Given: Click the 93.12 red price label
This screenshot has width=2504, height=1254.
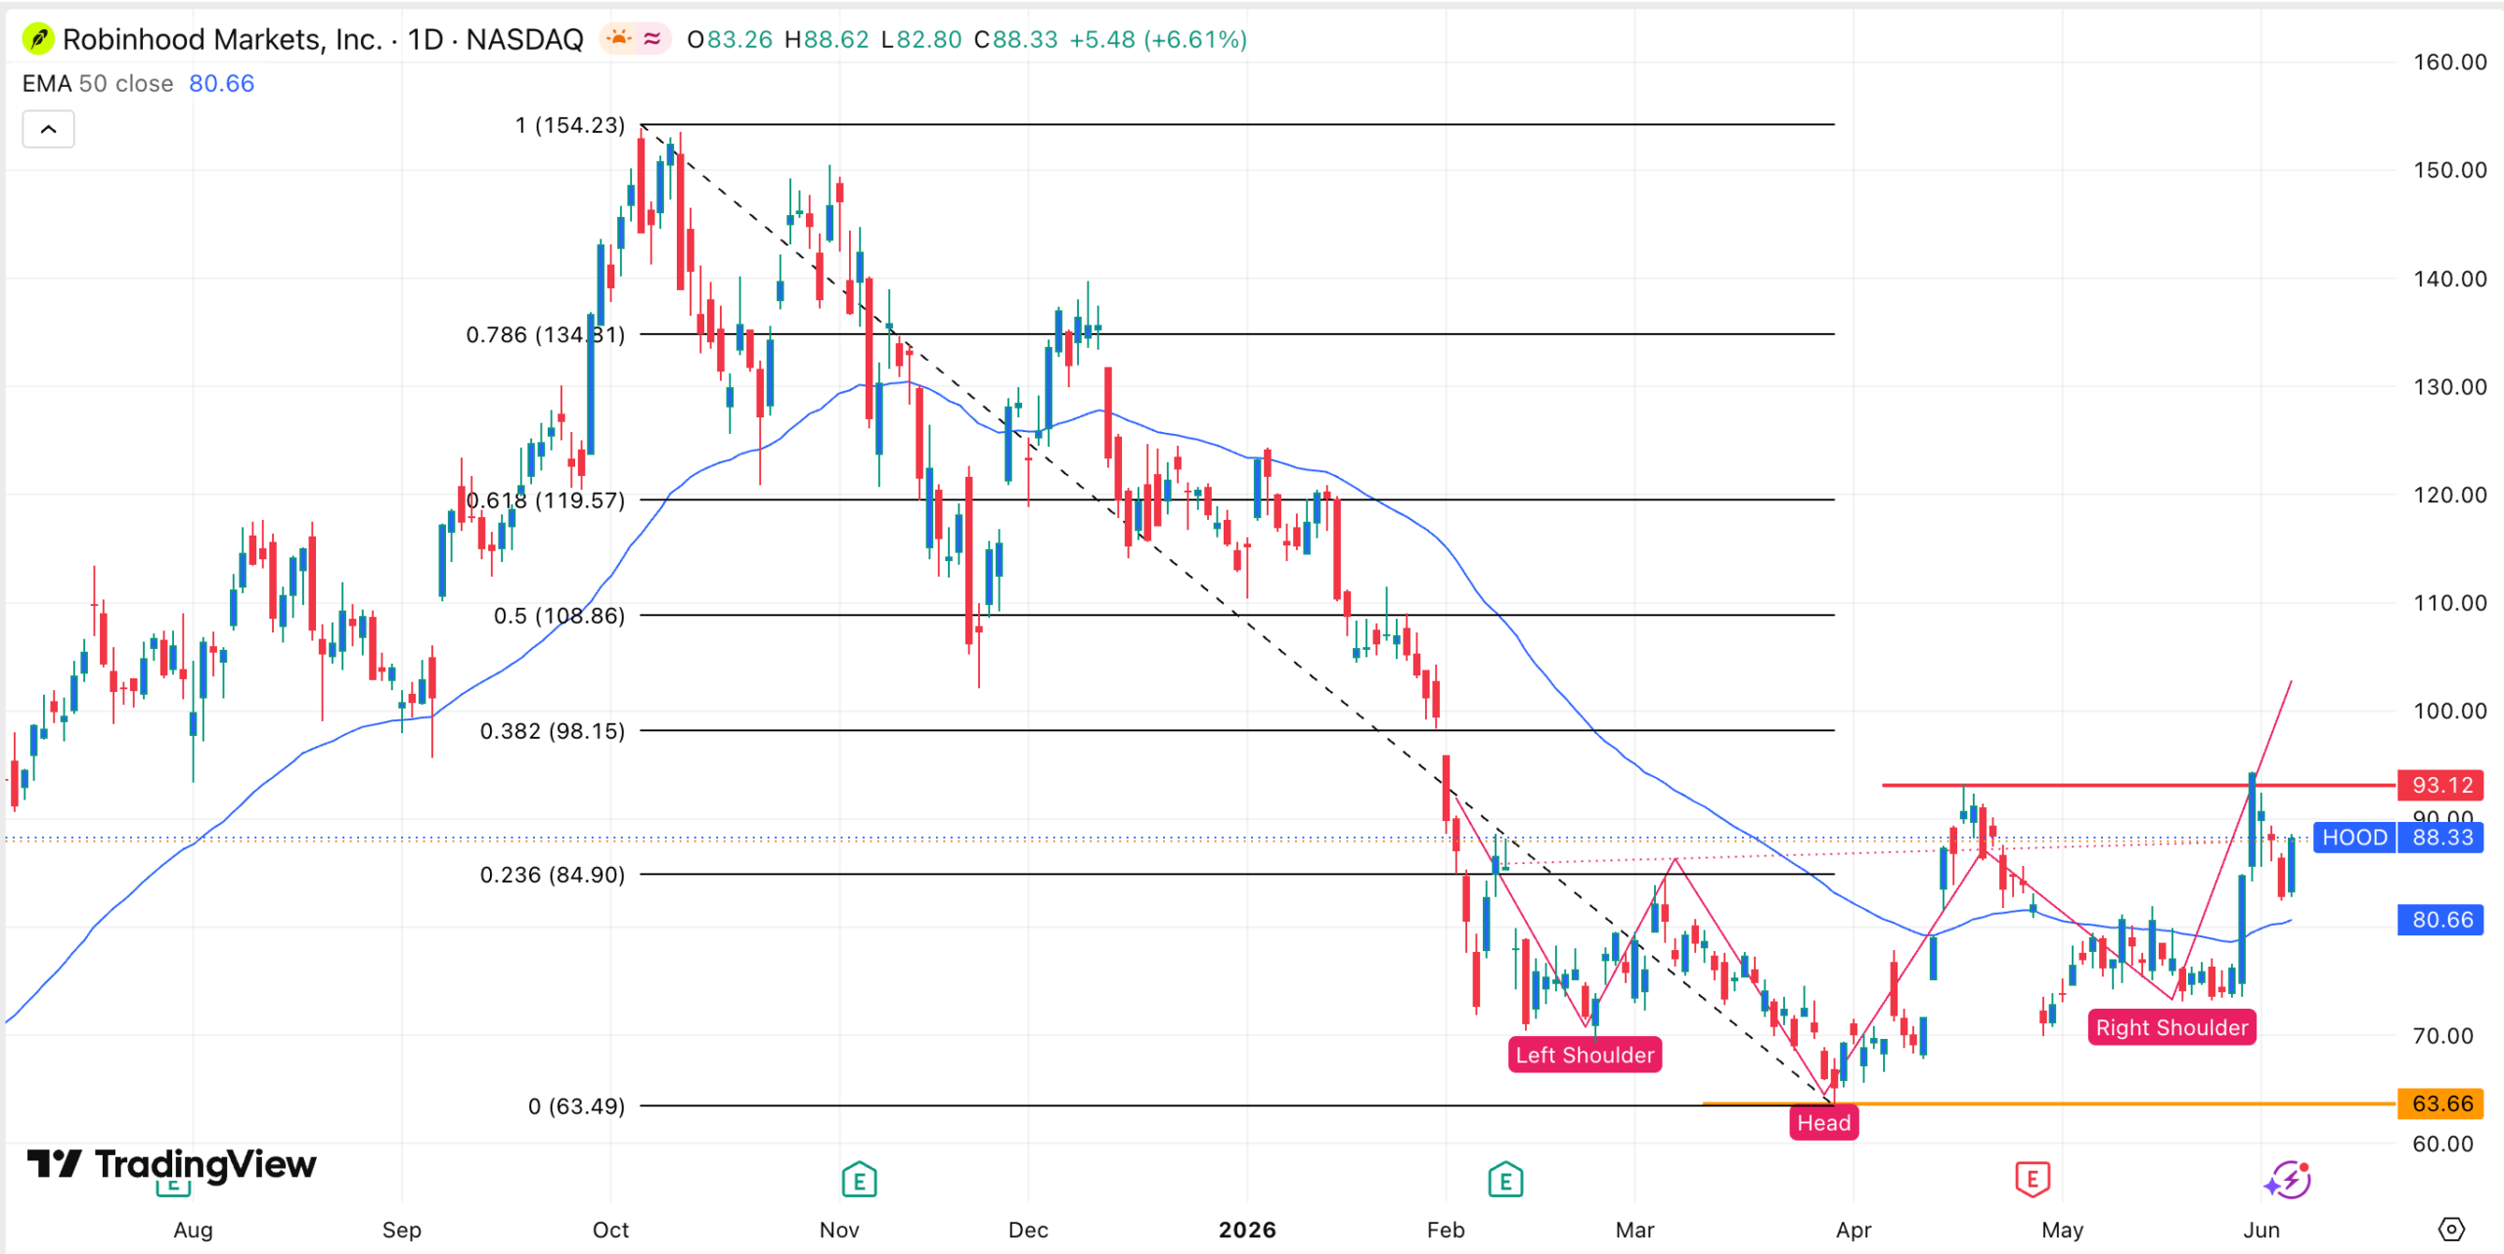Looking at the screenshot, I should coord(2441,785).
